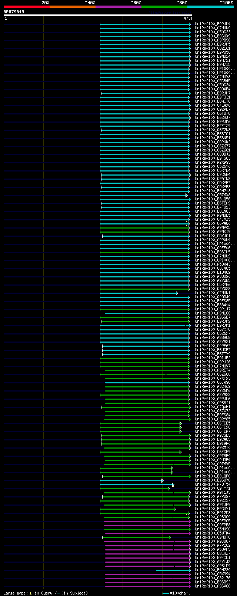Click the label UniRef100_C6FCA7
Image resolution: width=237 pixels, height=596 pixels.
coord(213,432)
